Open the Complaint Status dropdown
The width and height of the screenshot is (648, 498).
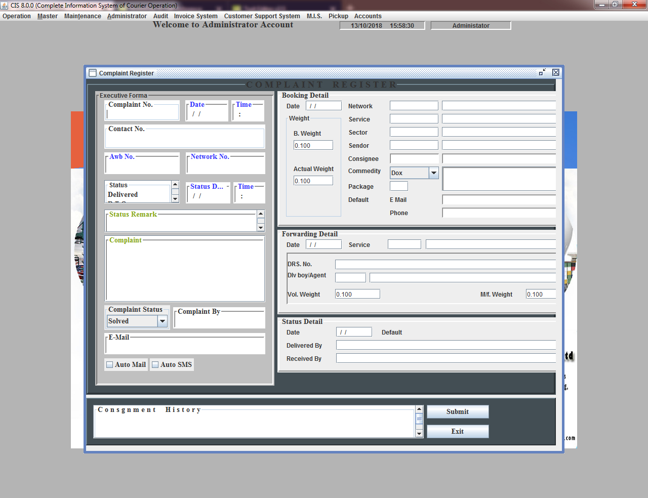point(163,321)
